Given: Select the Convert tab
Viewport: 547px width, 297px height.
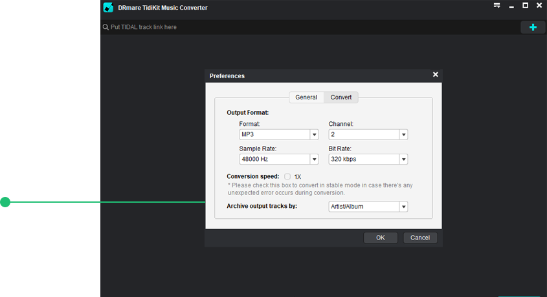Looking at the screenshot, I should click(x=341, y=97).
